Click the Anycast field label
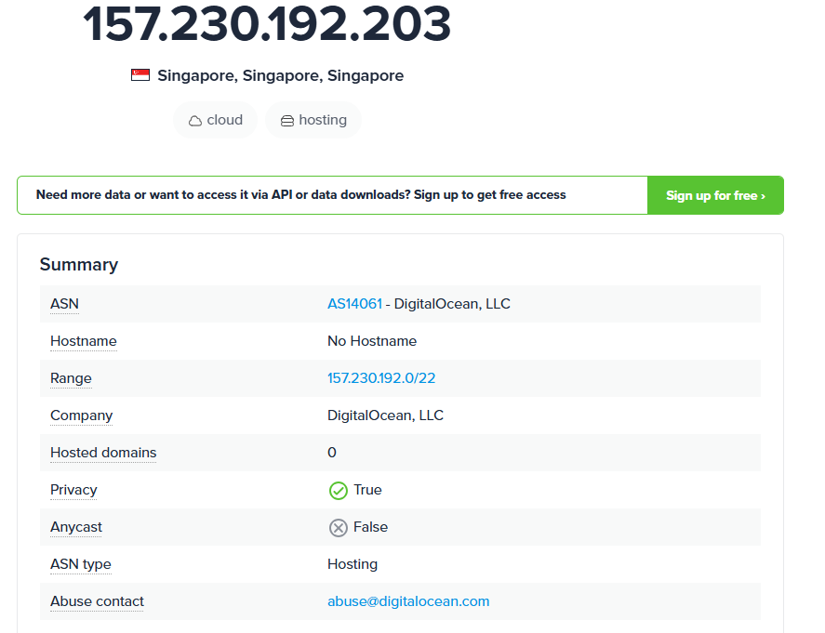 pos(76,527)
